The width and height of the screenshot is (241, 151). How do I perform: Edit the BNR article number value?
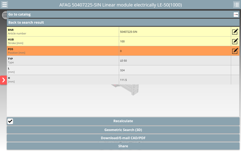point(235,32)
